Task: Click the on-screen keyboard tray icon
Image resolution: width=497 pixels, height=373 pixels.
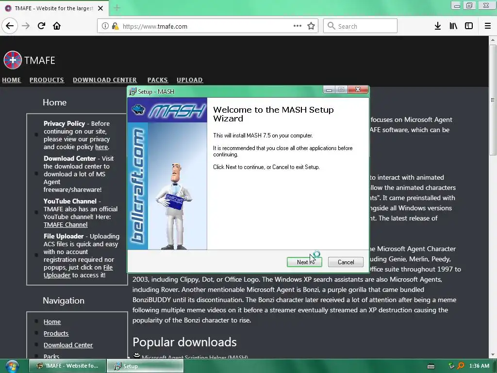Action: point(431,366)
